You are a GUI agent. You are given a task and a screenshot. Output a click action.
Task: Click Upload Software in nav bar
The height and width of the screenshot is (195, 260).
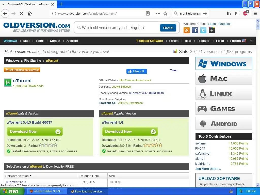point(149,41)
